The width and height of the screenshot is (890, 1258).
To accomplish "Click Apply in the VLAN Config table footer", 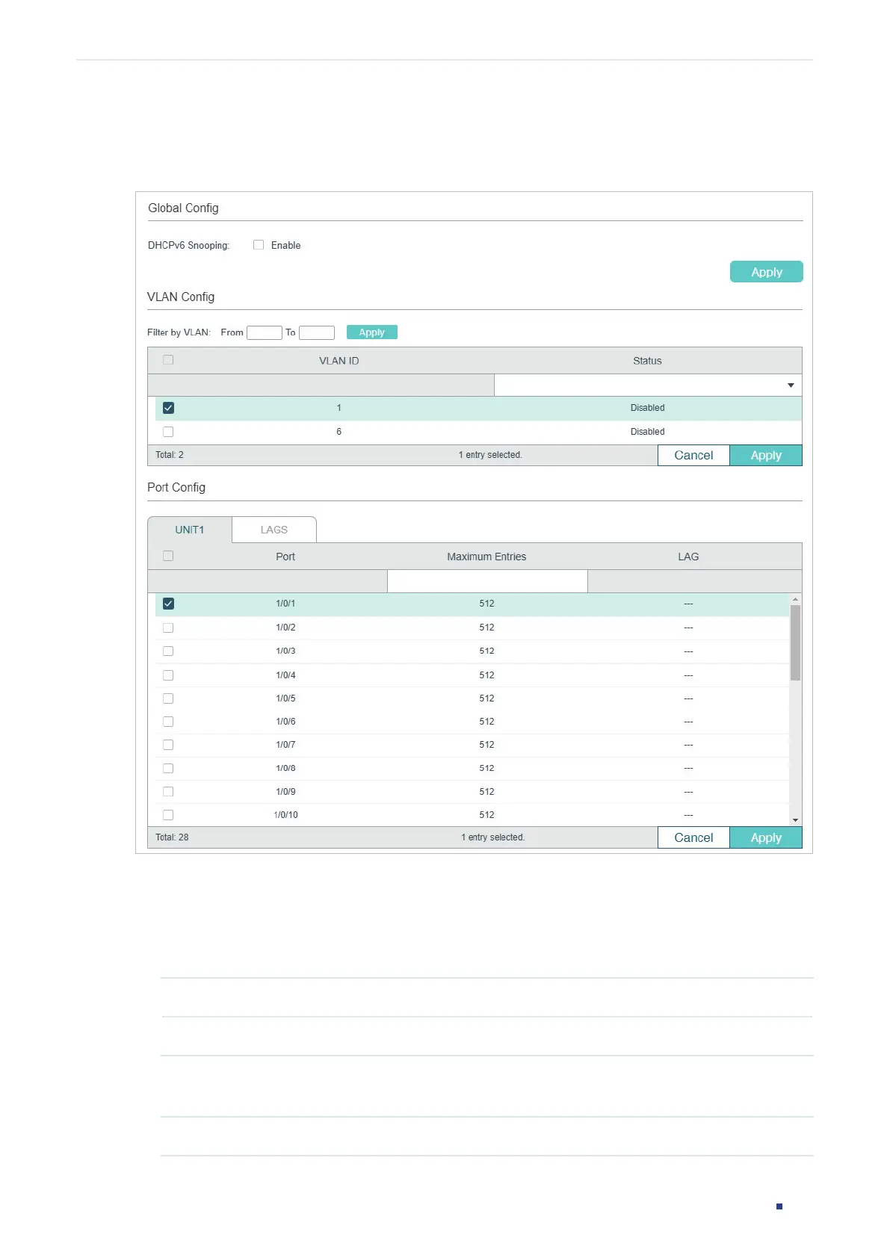I will coord(766,455).
